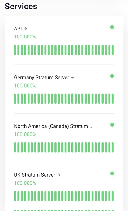
Task: Click the arrow icon next to API
Action: [25, 29]
